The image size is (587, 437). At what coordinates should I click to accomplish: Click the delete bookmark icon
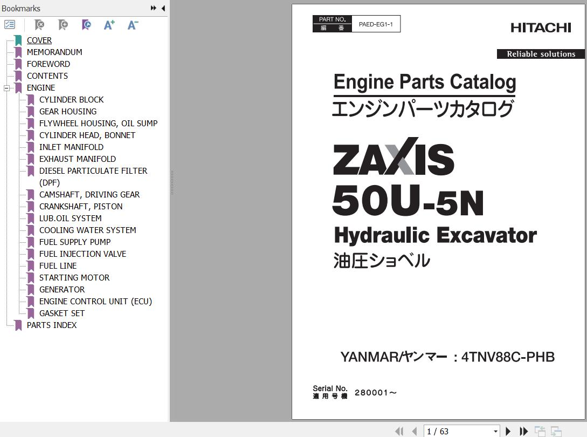point(39,25)
